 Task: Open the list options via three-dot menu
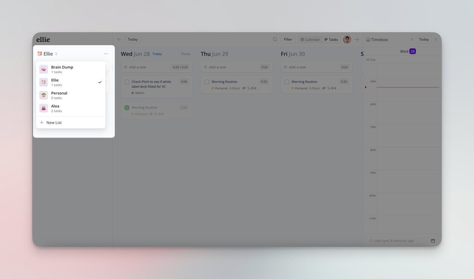tap(106, 53)
